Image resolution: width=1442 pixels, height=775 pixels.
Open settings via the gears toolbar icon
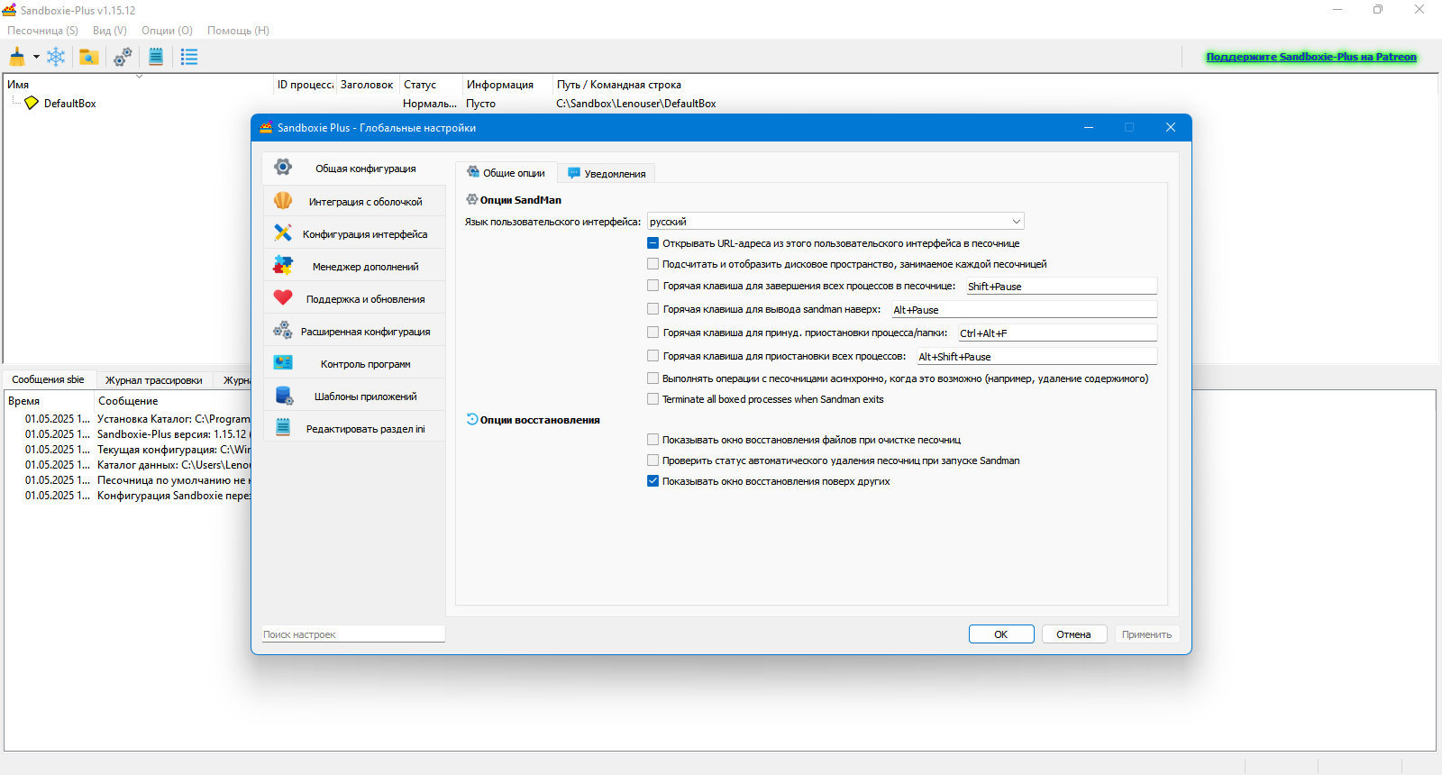[x=123, y=57]
